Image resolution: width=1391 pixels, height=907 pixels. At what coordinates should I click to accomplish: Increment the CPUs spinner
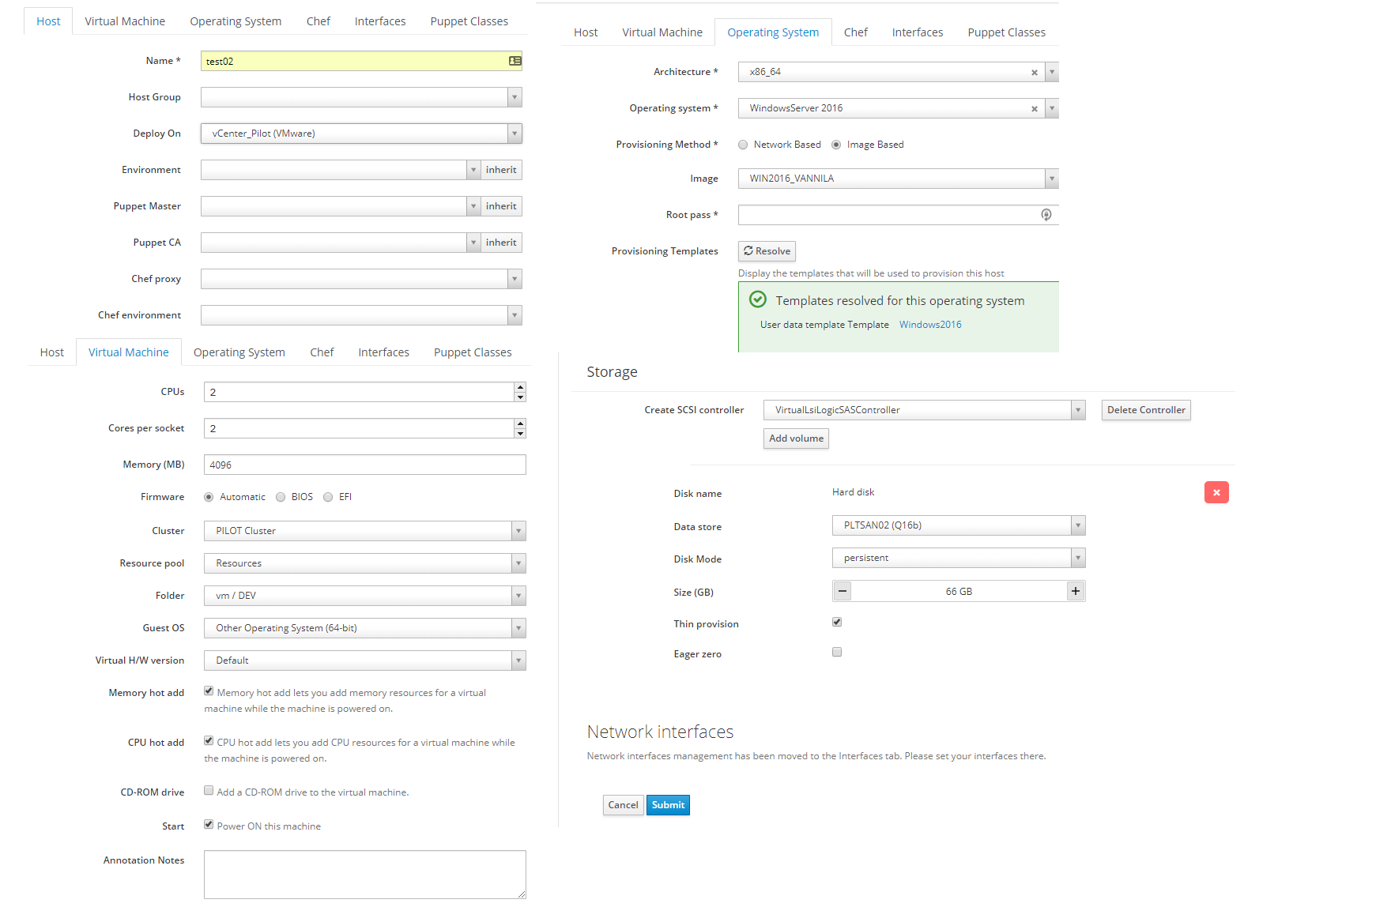[520, 387]
